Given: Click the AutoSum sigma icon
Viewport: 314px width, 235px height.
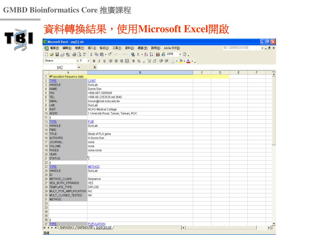Looking at the screenshot, I should tap(138, 54).
